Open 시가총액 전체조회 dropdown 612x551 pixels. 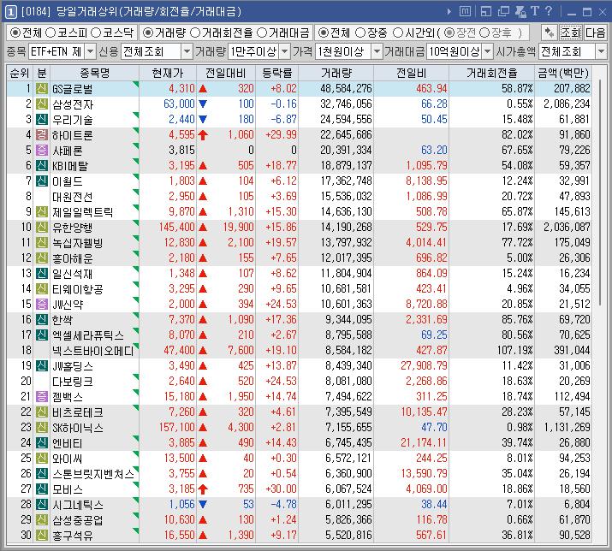click(601, 51)
